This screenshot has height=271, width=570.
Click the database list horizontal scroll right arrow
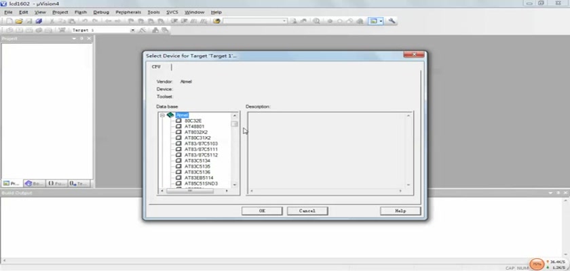pos(227,190)
